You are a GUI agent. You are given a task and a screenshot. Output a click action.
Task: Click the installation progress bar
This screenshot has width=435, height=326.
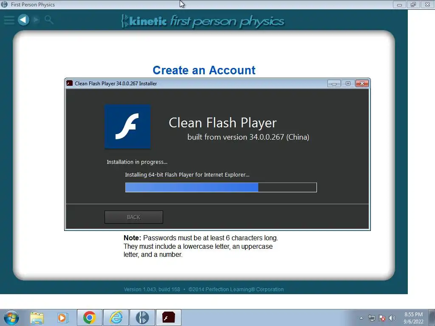pos(221,187)
